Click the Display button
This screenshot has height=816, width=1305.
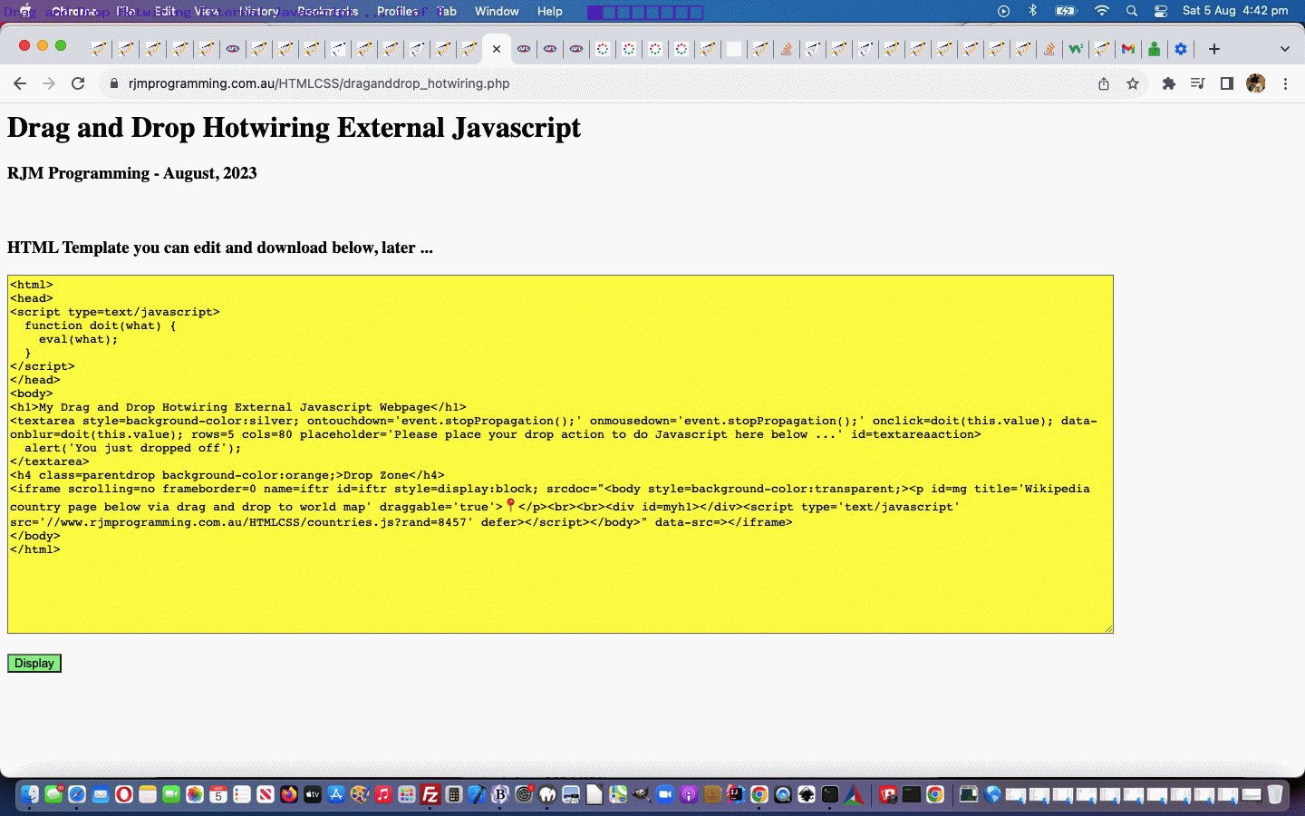click(x=34, y=664)
